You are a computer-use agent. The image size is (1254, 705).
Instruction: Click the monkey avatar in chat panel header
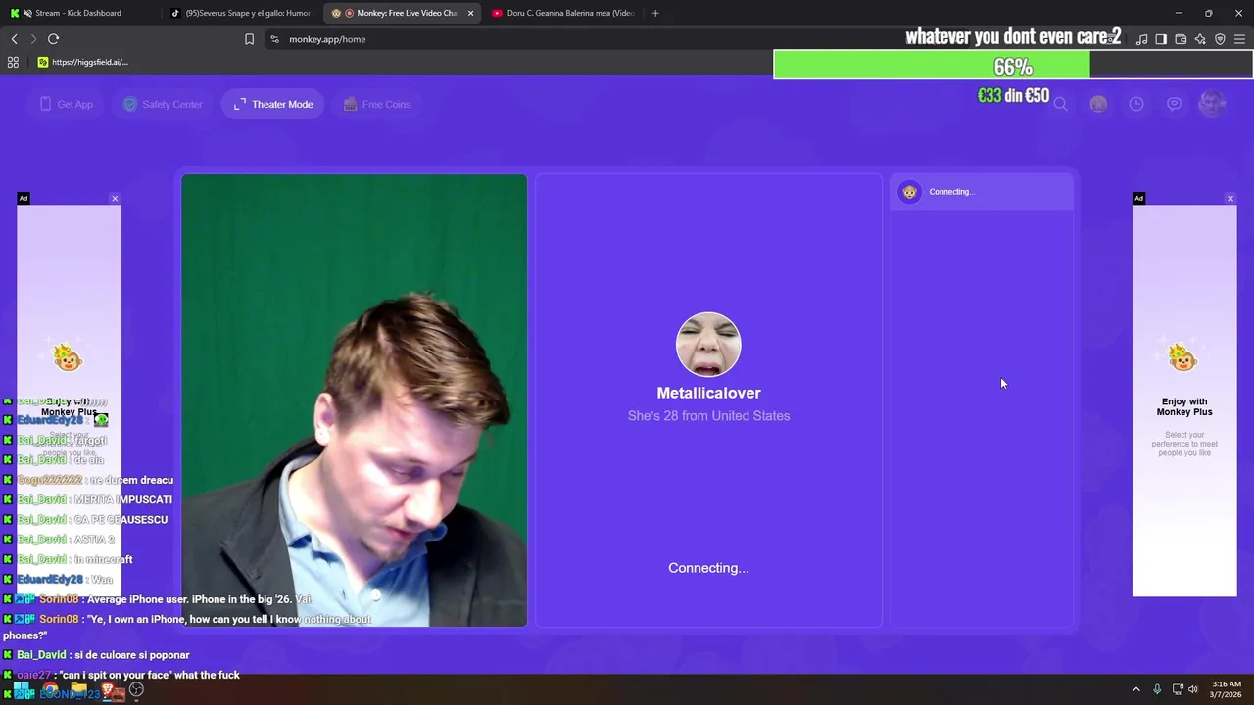point(910,192)
